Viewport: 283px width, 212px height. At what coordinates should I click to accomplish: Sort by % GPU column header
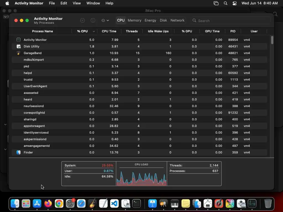pyautogui.click(x=187, y=31)
